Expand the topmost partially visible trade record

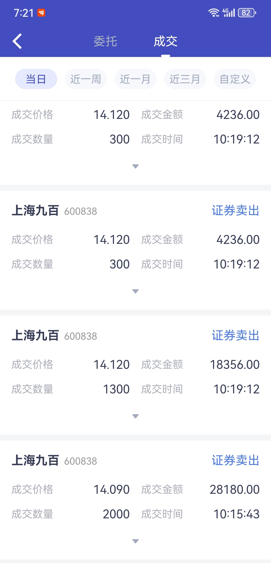(x=135, y=166)
